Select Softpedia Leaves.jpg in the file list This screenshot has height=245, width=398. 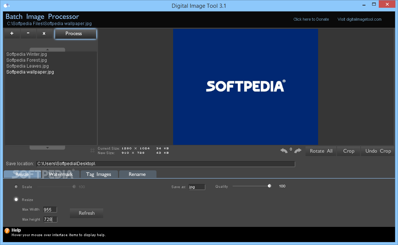27,66
